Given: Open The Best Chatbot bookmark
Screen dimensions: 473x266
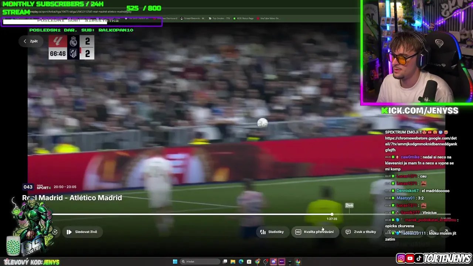Looking at the screenshot, I should coord(137,18).
